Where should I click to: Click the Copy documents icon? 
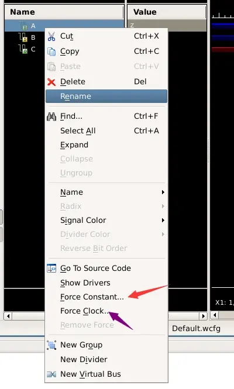(x=51, y=51)
